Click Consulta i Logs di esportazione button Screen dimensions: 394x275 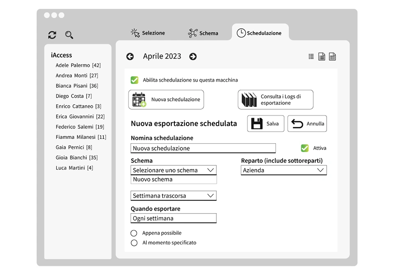pyautogui.click(x=275, y=100)
